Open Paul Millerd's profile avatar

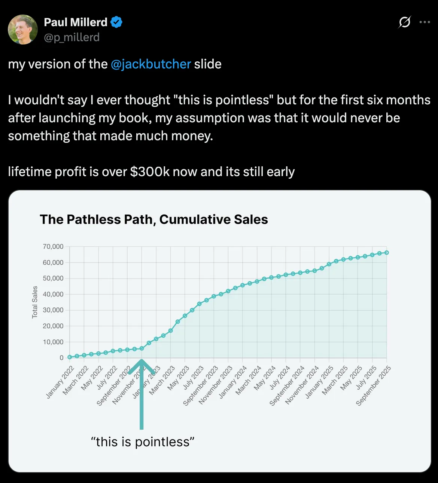tap(23, 30)
